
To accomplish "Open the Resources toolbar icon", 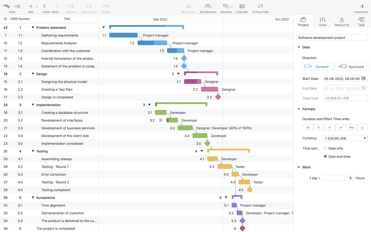I will pos(188,6).
